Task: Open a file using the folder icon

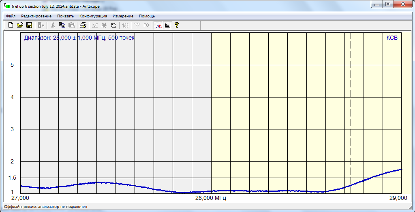Action: [x=20, y=25]
